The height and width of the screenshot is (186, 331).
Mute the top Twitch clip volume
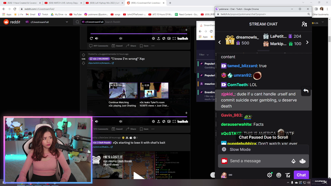pyautogui.click(x=97, y=38)
